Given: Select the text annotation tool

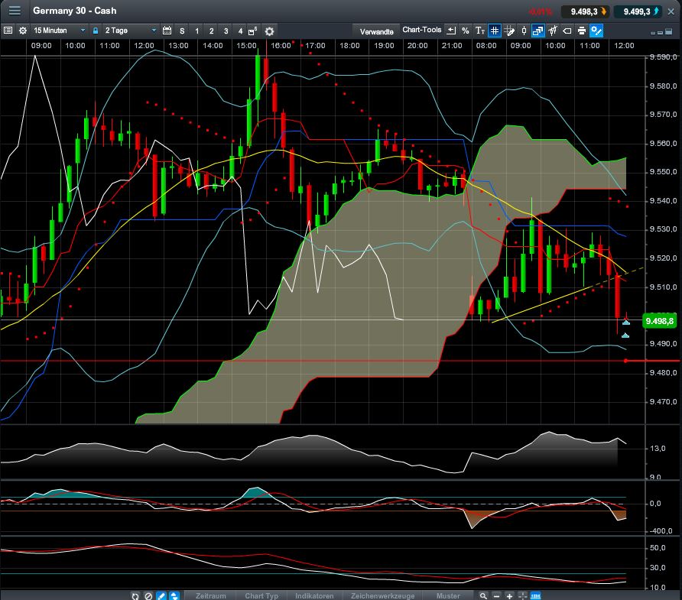Looking at the screenshot, I should tap(479, 31).
